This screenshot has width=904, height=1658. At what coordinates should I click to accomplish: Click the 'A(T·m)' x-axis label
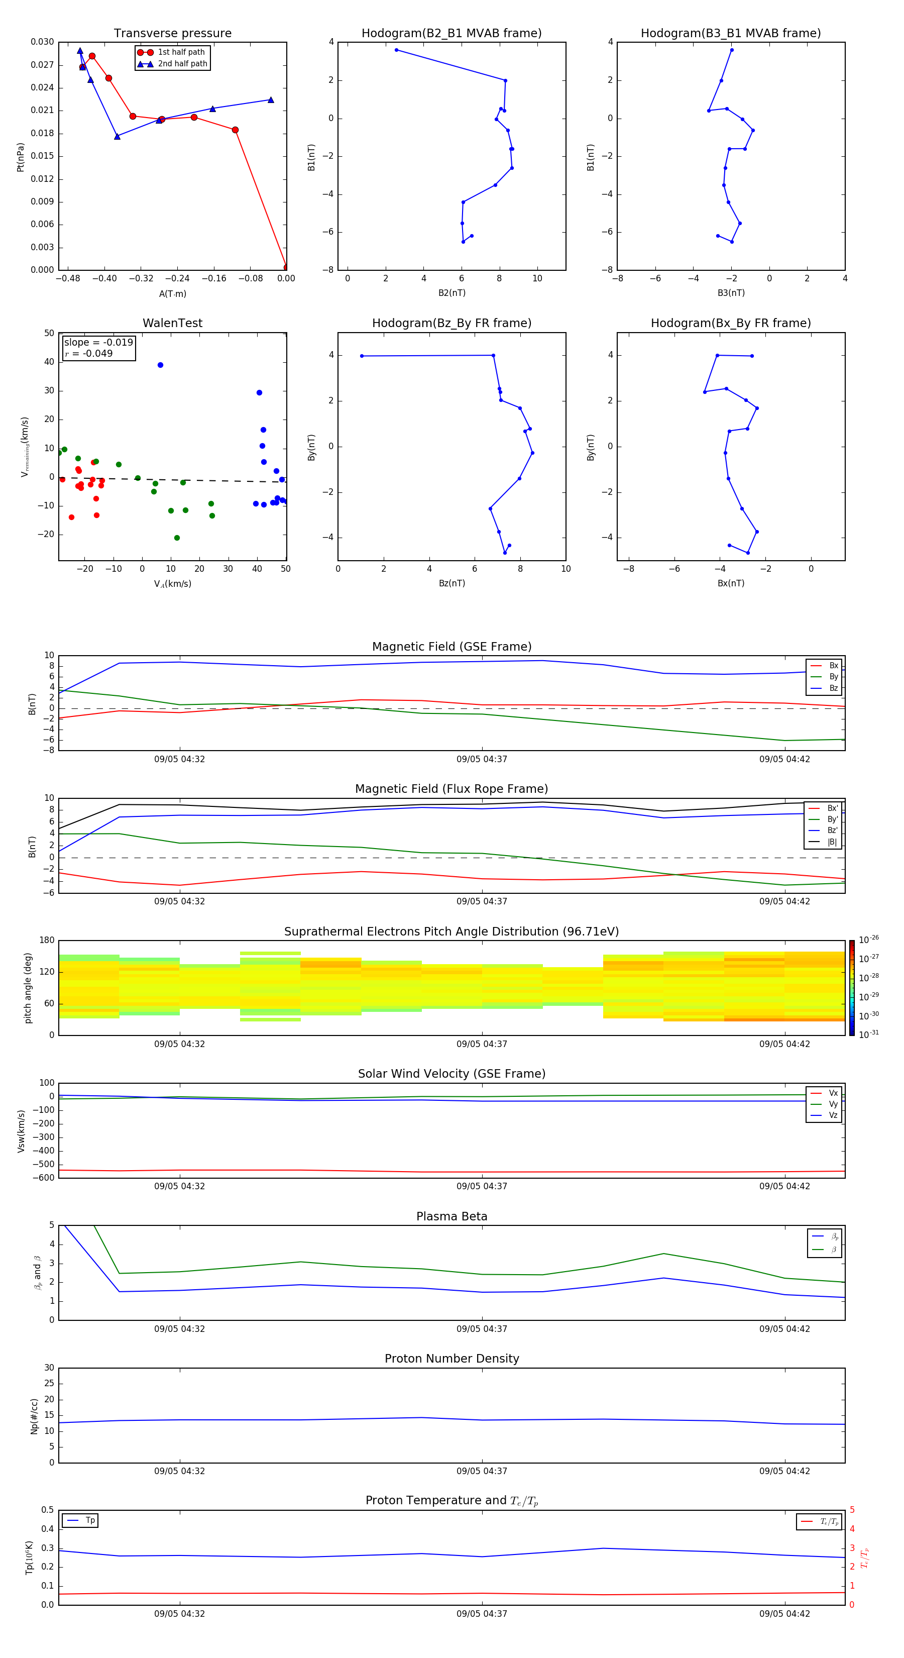point(172,293)
